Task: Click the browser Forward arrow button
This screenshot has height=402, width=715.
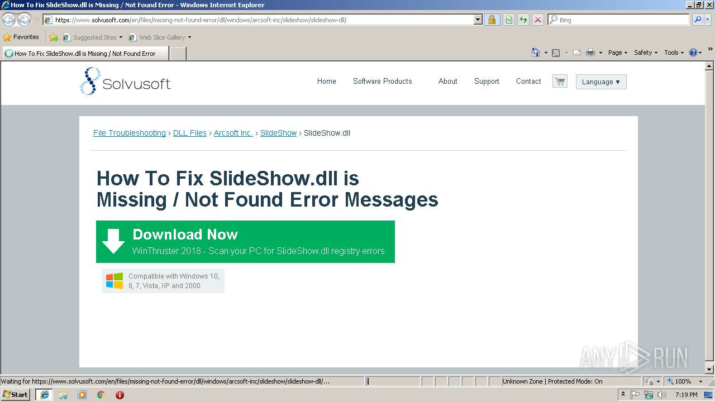Action: (24, 20)
